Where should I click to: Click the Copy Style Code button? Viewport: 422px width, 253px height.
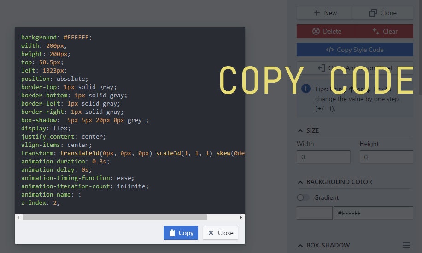355,50
